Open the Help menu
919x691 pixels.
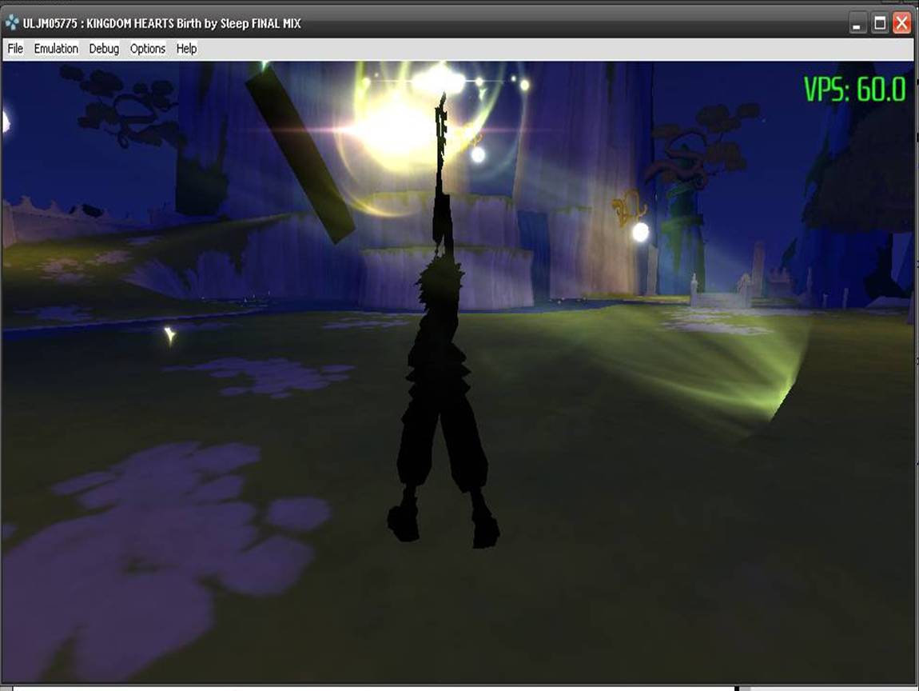coord(186,49)
